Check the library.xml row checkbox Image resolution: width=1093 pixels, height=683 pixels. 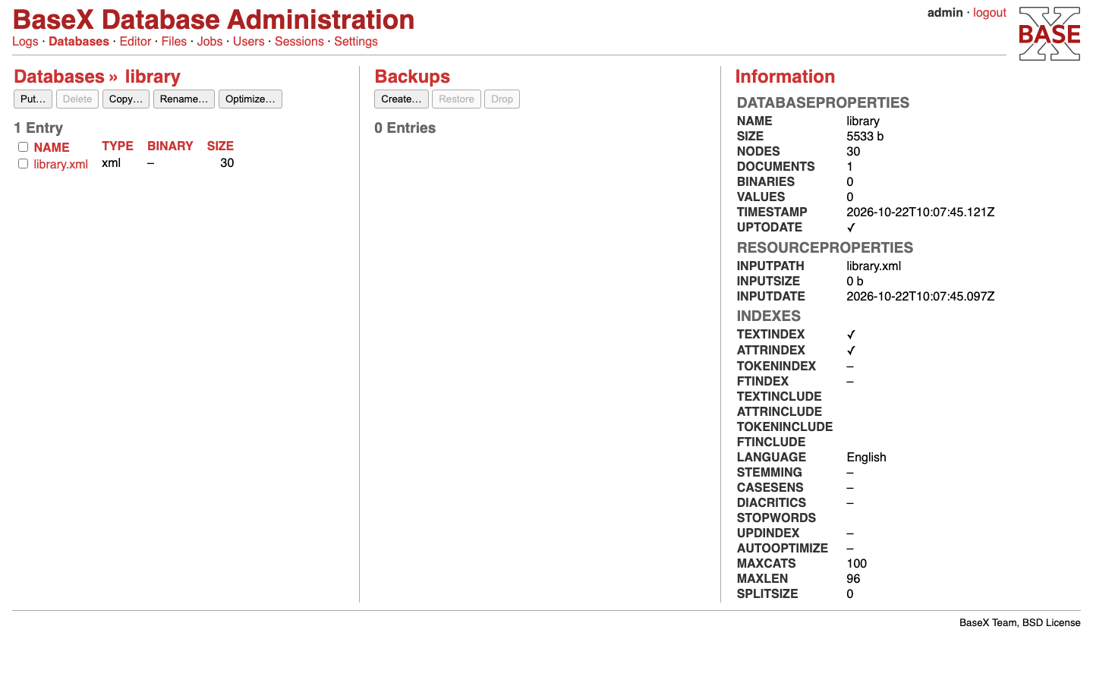23,164
